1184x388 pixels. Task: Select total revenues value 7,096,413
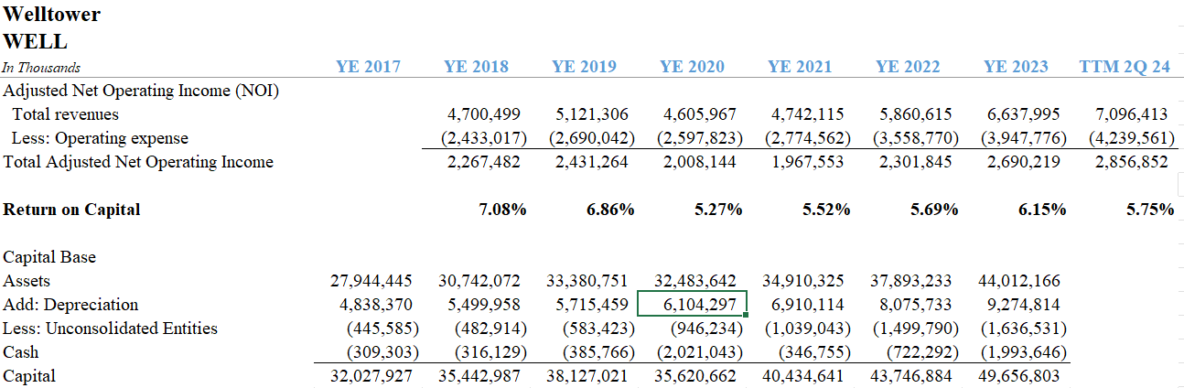pos(1131,114)
